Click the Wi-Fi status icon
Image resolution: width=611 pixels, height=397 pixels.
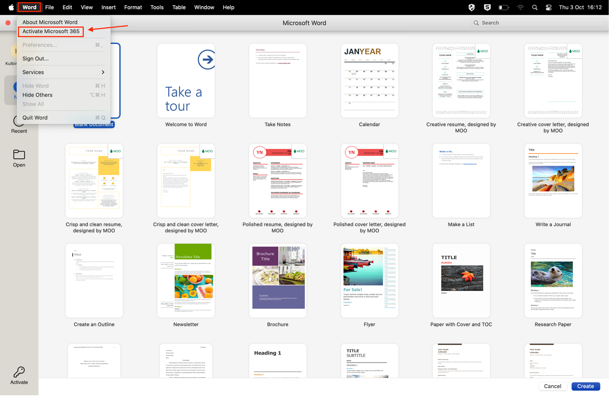click(x=520, y=7)
